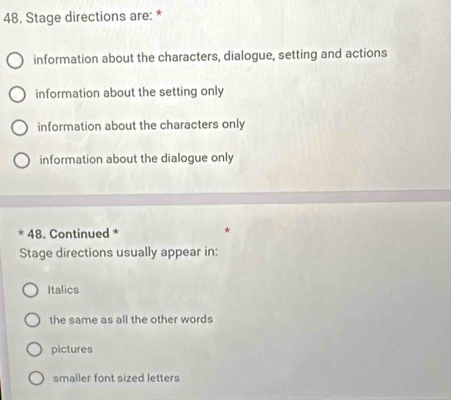Click label text 'information about the characters only'
Screen dimensions: 451x400
(x=141, y=125)
